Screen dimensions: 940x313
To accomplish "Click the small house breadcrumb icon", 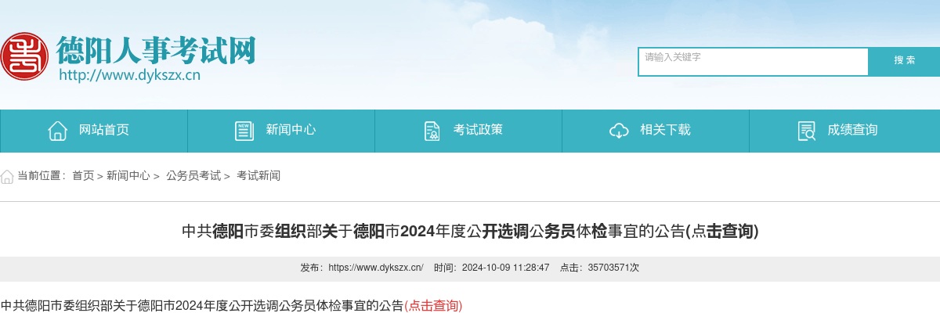I will pyautogui.click(x=7, y=176).
